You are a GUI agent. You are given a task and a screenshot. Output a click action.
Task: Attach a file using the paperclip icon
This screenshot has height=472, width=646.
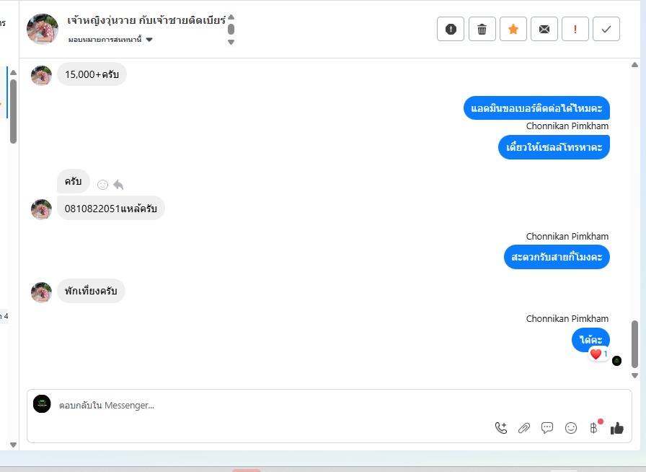coord(524,428)
